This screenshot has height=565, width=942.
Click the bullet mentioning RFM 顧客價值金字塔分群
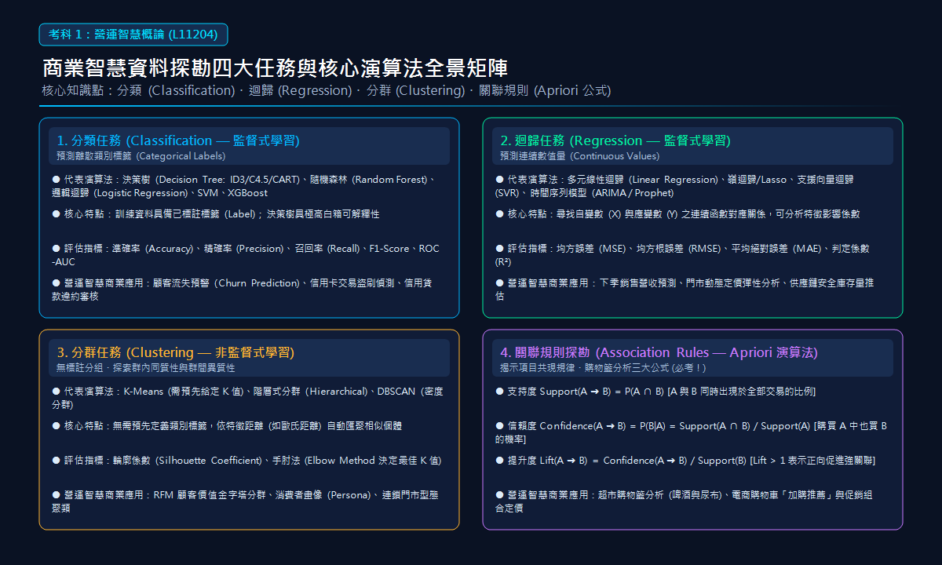[x=245, y=501]
